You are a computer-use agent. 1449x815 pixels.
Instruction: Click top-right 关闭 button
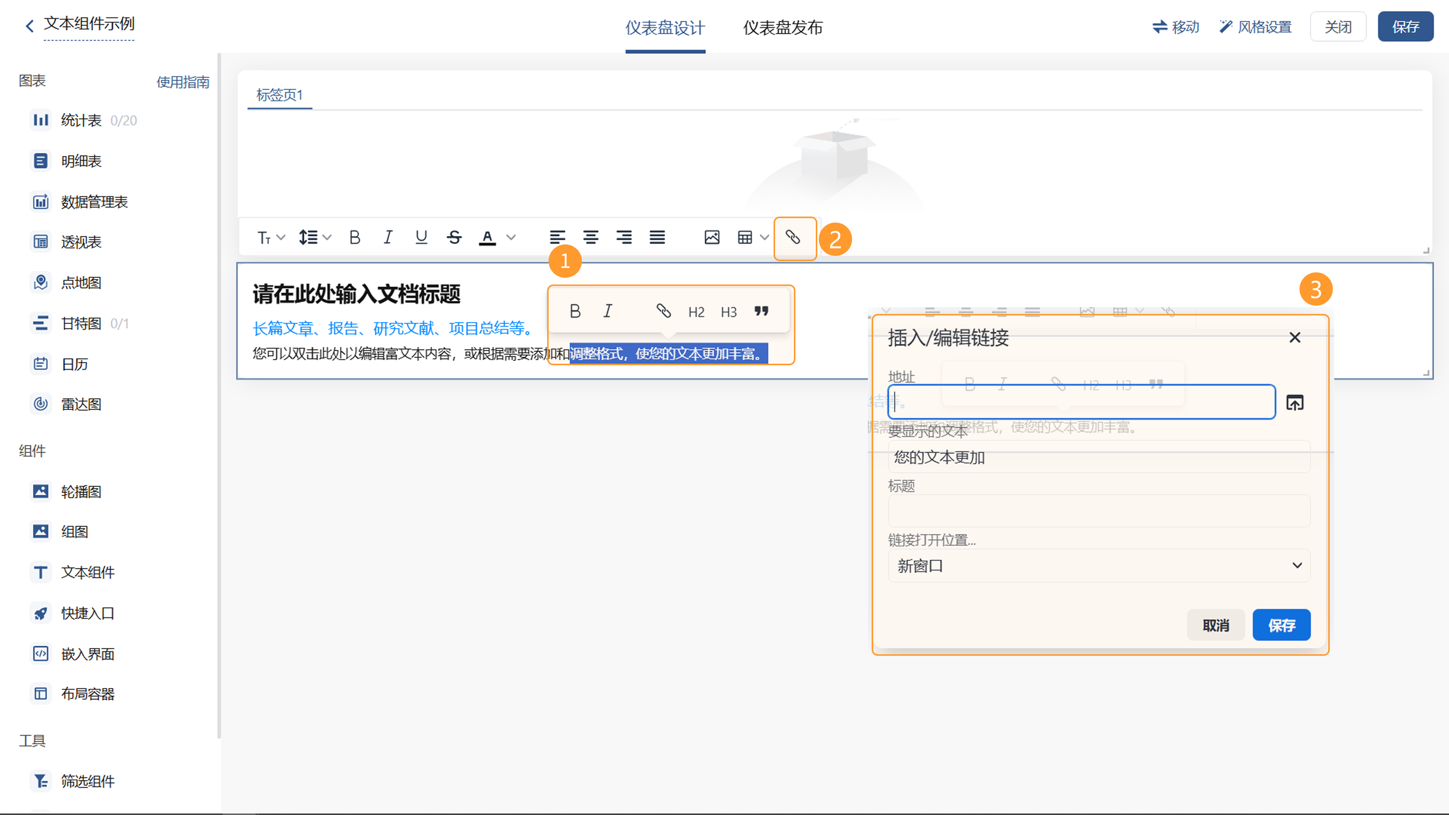pos(1338,26)
